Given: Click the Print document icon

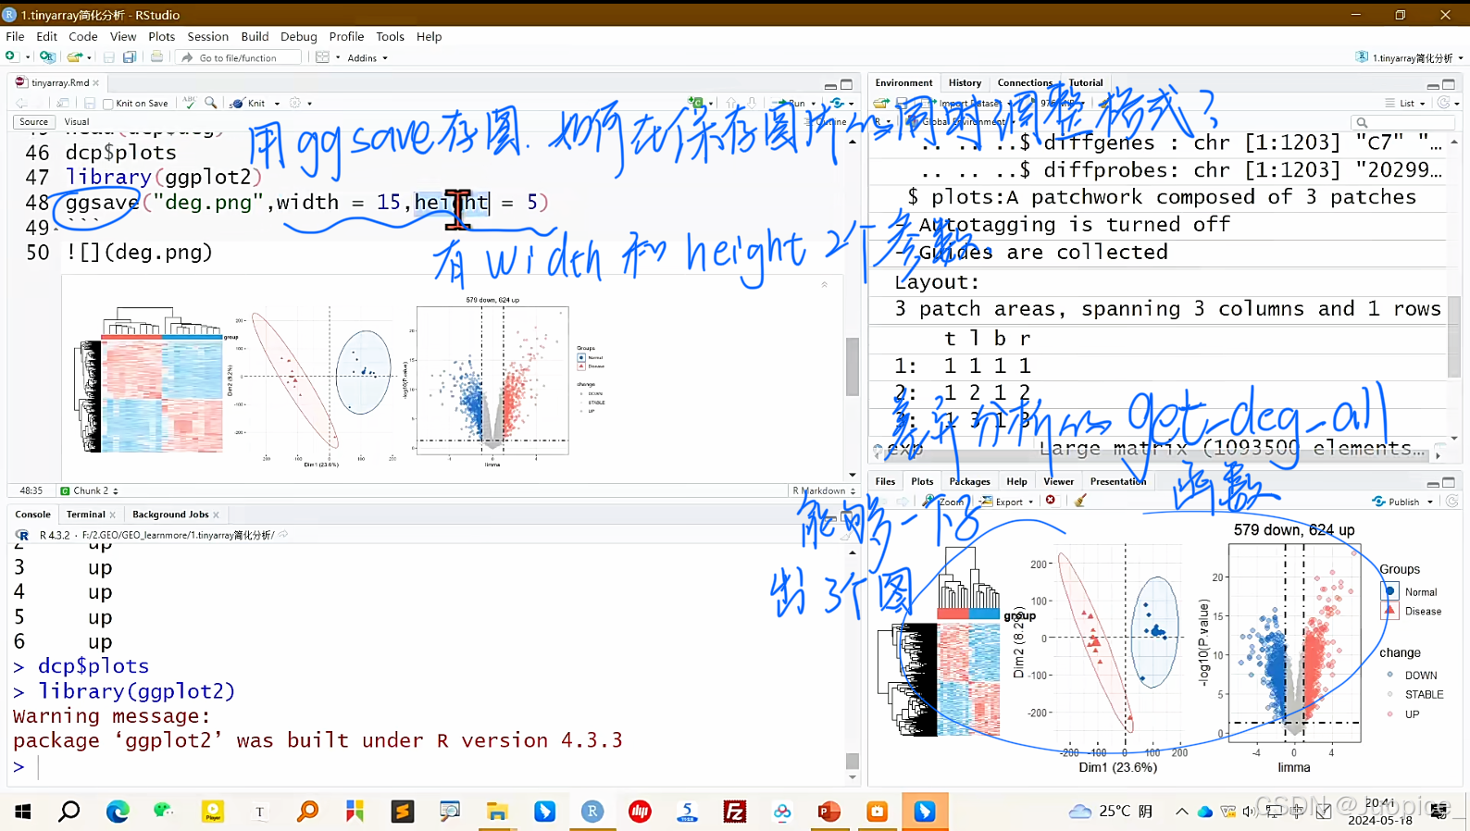Looking at the screenshot, I should pos(156,57).
